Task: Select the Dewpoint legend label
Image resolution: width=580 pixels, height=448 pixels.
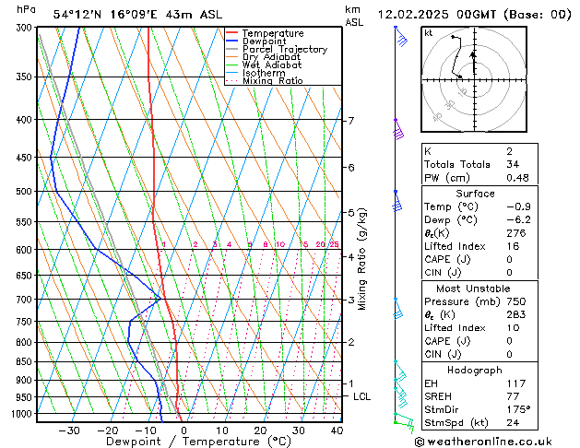Action: coord(264,41)
